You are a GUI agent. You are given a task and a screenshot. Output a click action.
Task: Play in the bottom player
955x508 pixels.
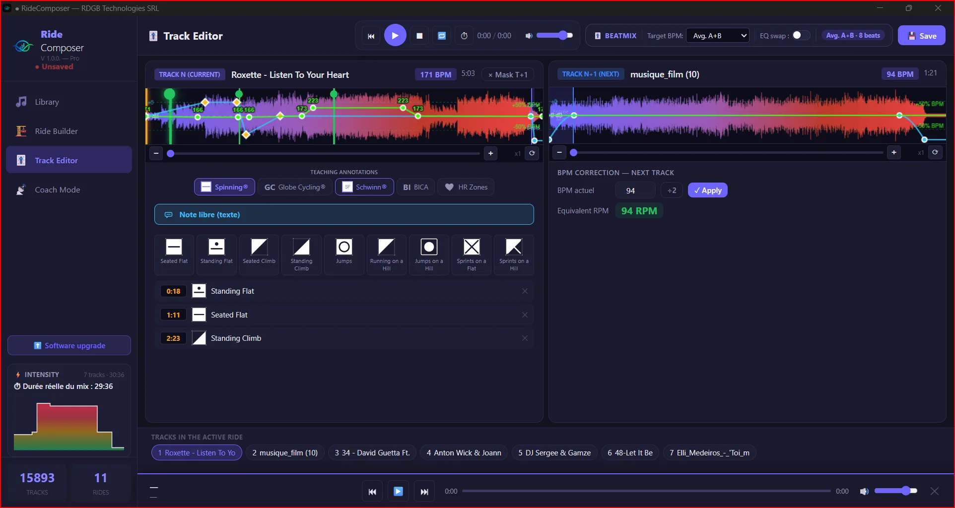(398, 491)
